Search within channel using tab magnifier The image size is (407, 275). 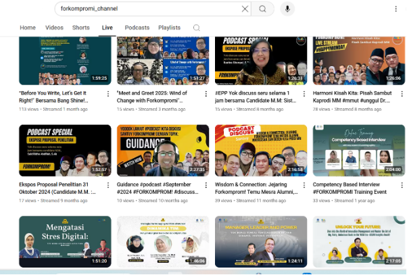click(x=197, y=28)
